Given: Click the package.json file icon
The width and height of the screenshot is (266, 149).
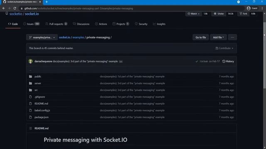Looking at the screenshot, I should click(30, 117).
